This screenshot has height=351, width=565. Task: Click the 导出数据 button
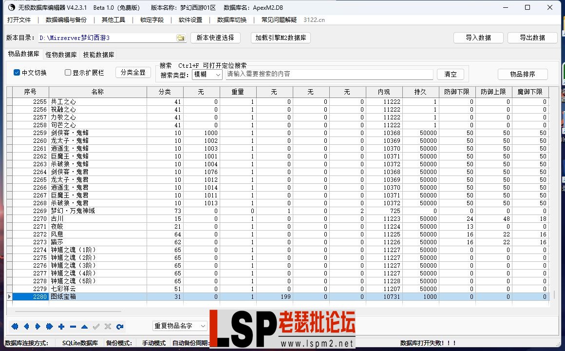coord(532,38)
